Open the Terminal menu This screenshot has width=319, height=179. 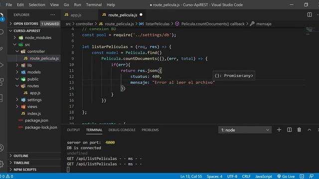pos(94,4)
